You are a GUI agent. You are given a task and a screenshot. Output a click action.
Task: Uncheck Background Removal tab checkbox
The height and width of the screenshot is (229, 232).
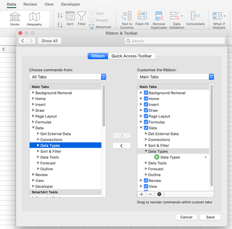(x=146, y=93)
